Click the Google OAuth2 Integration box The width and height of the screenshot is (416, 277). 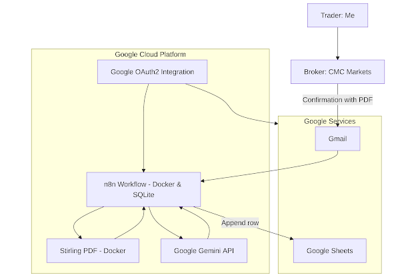point(152,72)
